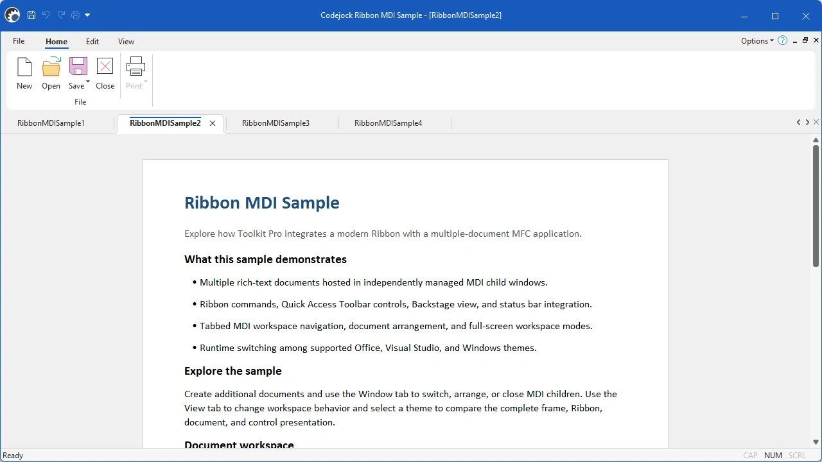Click the "Ribbon MDI Sample" heading
Screen dimensions: 822x462
click(x=262, y=203)
